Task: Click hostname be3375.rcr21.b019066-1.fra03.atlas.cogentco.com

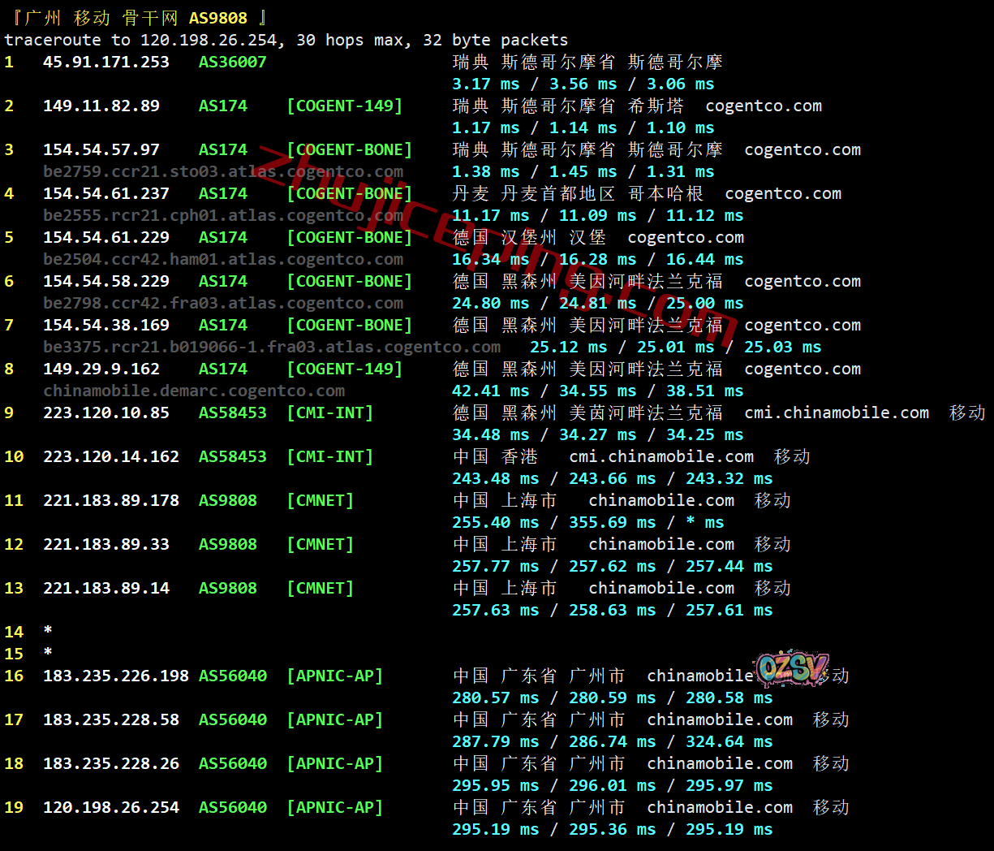Action: 272,347
